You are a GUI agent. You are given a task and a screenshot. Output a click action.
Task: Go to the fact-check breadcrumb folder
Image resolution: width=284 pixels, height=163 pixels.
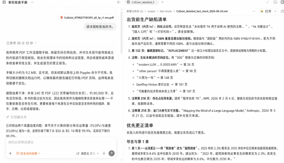[166, 11]
